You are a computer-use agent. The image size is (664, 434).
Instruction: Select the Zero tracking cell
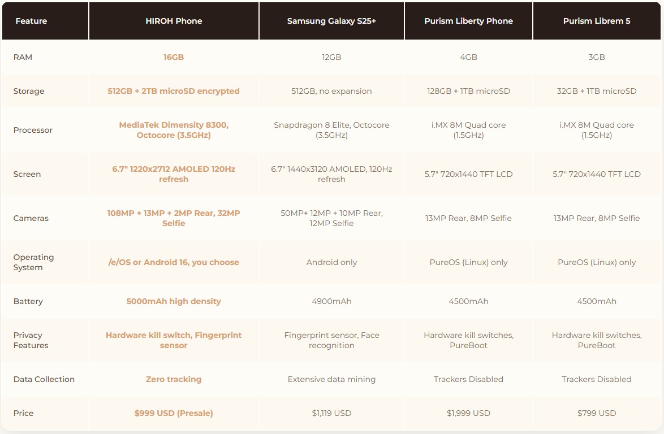tap(174, 379)
